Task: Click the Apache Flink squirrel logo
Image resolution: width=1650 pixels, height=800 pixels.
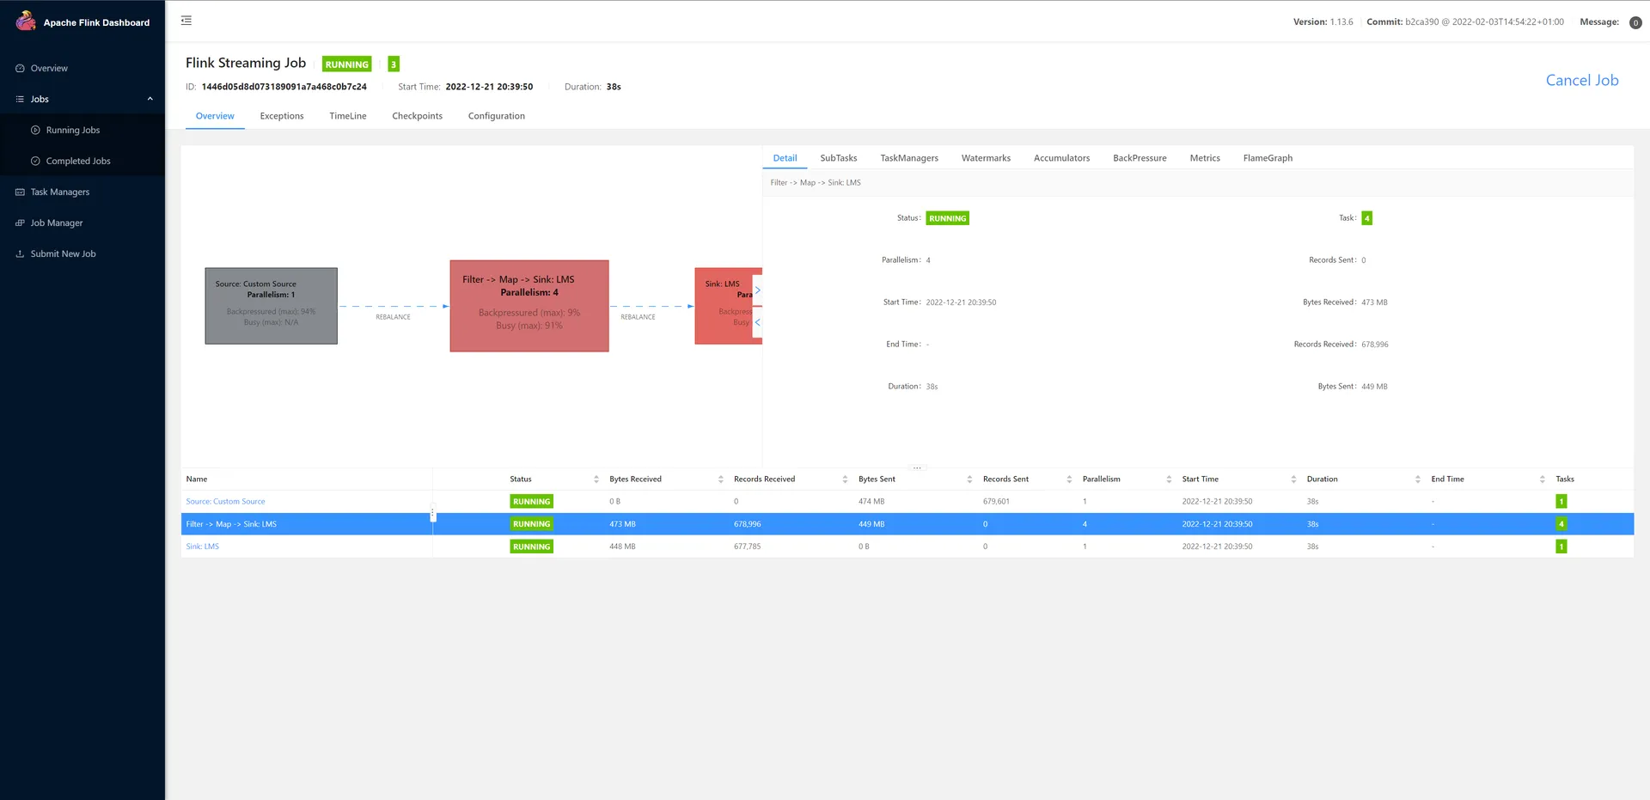Action: [x=26, y=21]
